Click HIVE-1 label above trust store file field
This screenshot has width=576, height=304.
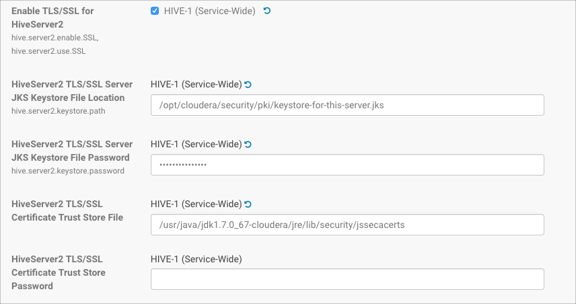pos(196,204)
